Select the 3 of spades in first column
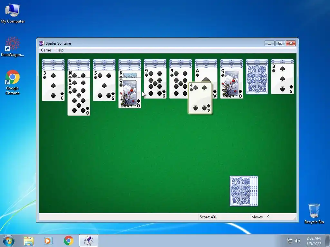Image resolution: width=330 pixels, height=247 pixels. [x=53, y=86]
